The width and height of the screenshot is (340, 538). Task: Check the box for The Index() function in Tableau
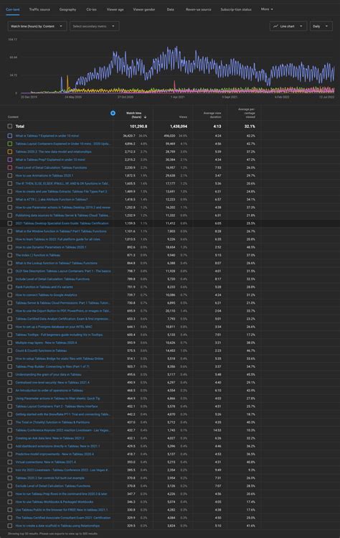pos(10,255)
